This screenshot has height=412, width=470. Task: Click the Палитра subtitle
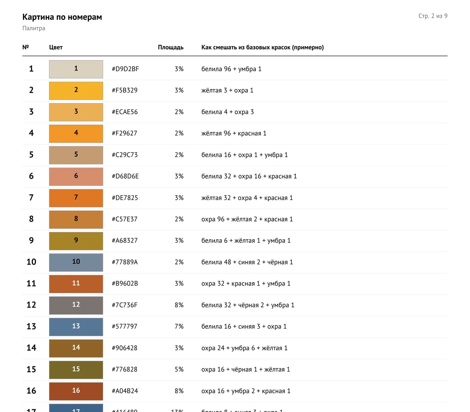(34, 28)
